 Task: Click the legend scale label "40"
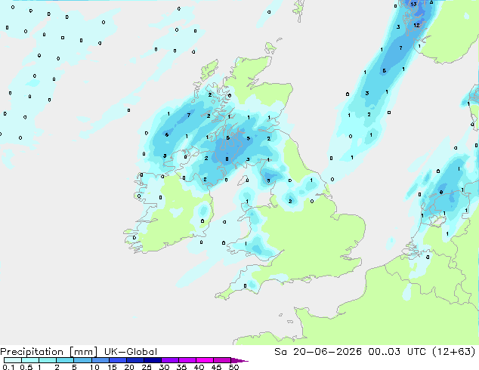pyautogui.click(x=199, y=367)
